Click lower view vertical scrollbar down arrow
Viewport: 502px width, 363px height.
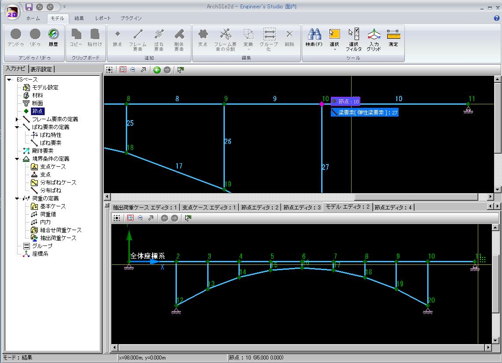click(495, 341)
